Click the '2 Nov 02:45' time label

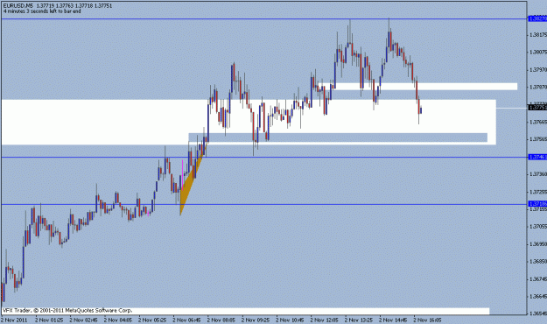pyautogui.click(x=84, y=320)
